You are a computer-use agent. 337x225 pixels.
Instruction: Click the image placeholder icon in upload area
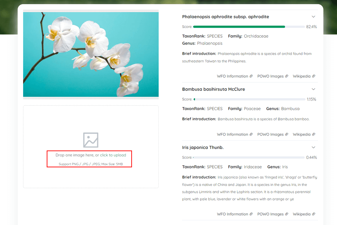91,140
